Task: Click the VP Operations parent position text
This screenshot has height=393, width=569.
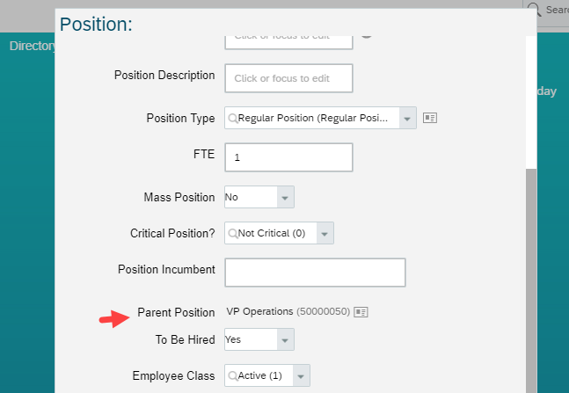Action: (259, 312)
